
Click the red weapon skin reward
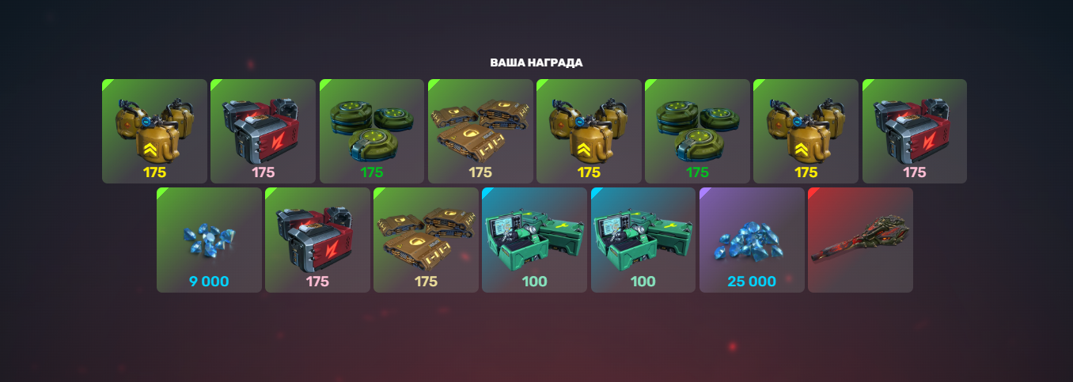coord(860,240)
